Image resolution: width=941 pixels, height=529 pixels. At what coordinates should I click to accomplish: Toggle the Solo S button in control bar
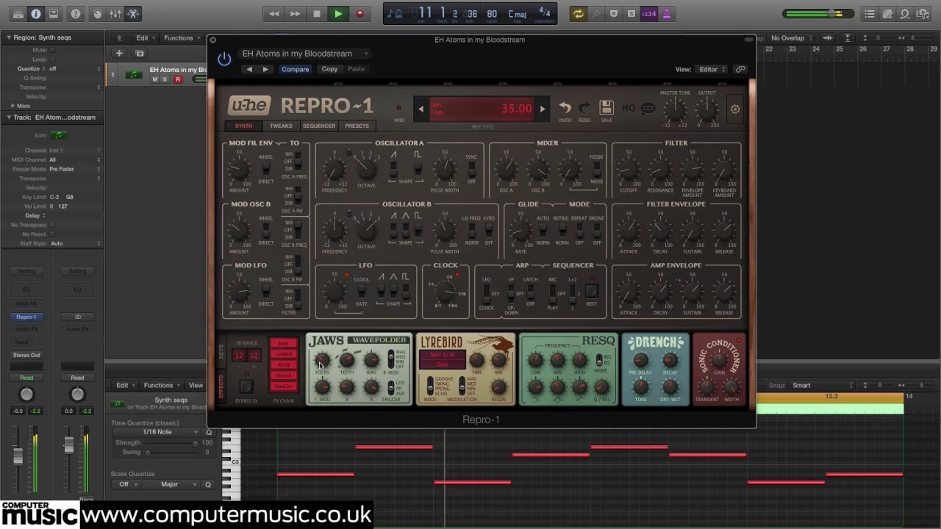[x=631, y=13]
